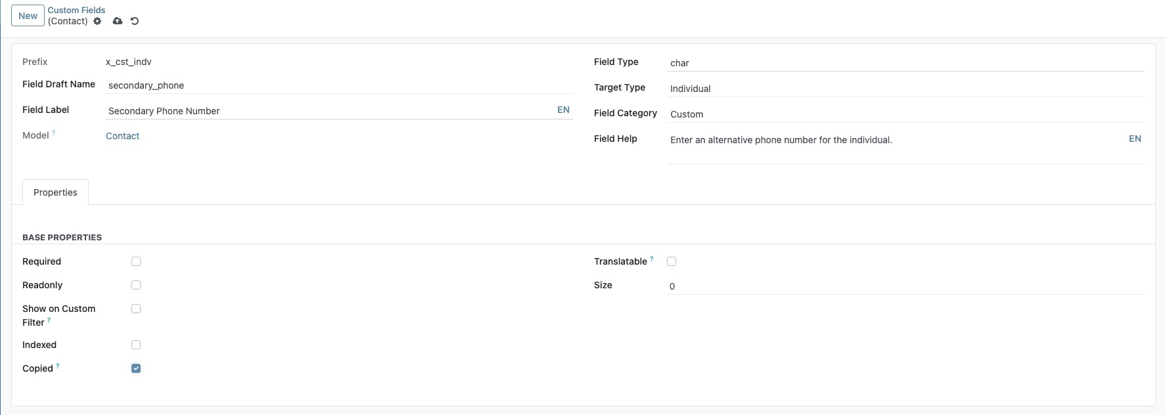
Task: Open the Field Type dropdown
Action: click(905, 63)
